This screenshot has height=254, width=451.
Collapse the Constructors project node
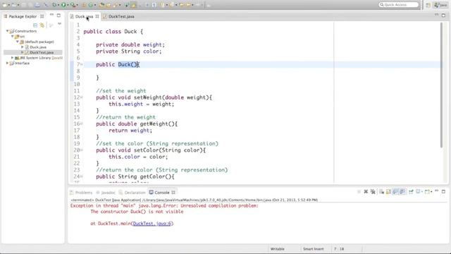7,31
